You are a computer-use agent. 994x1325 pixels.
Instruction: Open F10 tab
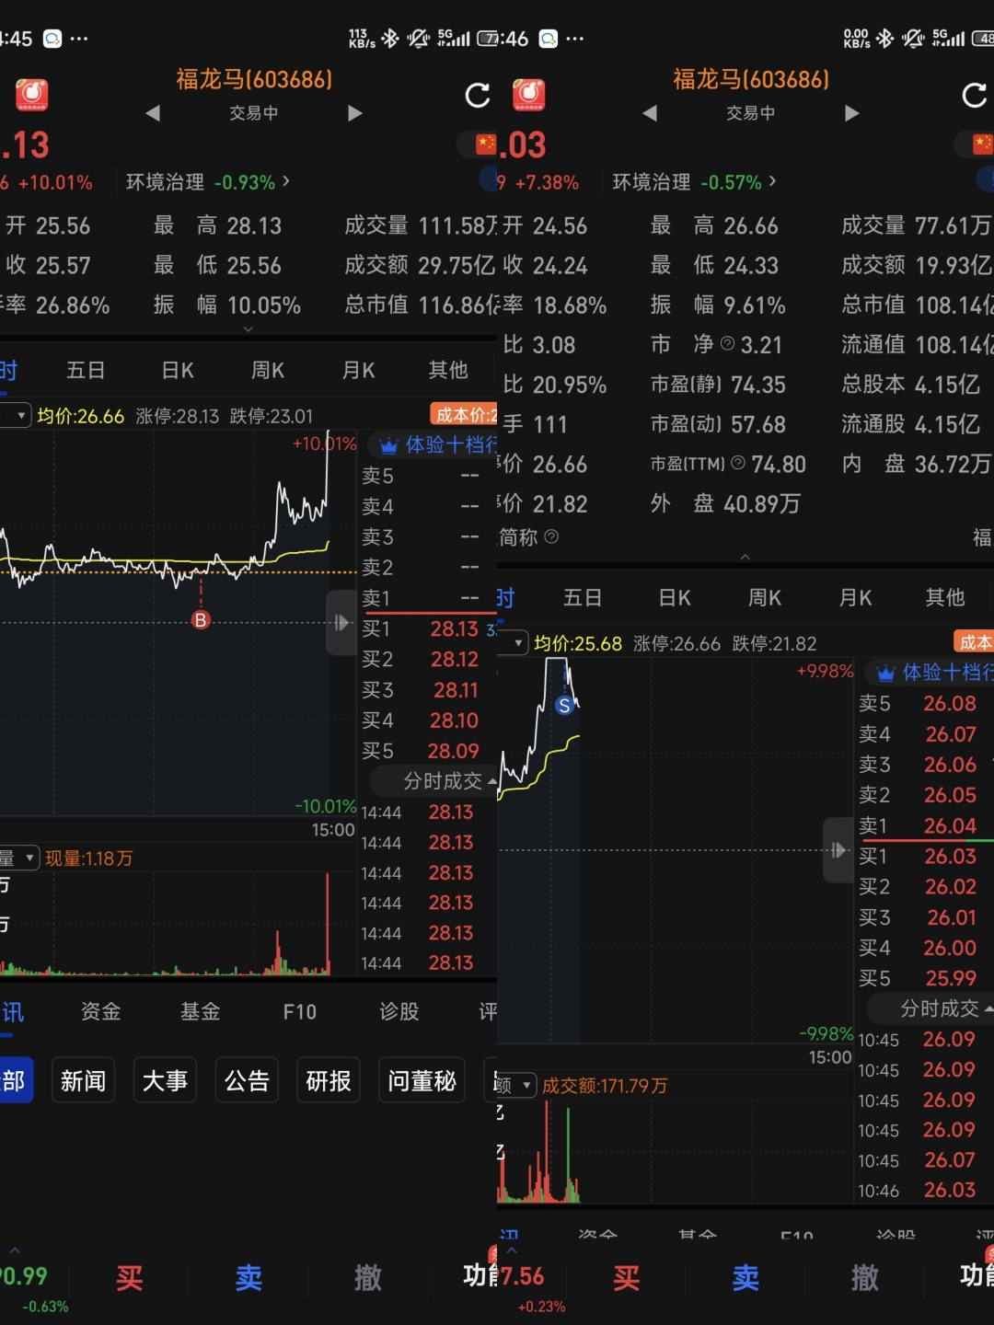point(300,1012)
